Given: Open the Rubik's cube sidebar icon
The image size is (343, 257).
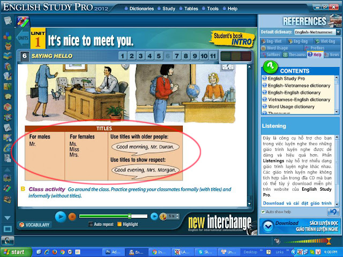Looking at the screenshot, I should [8, 117].
